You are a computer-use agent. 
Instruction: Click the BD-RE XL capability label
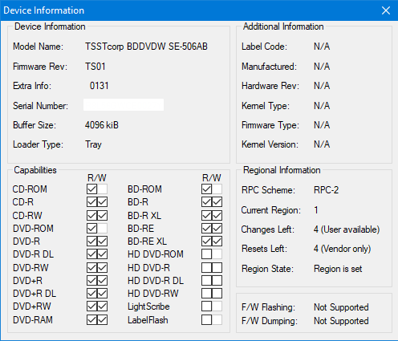147,242
